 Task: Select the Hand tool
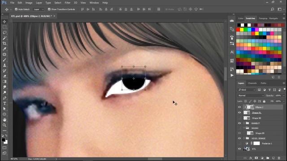tap(4, 120)
